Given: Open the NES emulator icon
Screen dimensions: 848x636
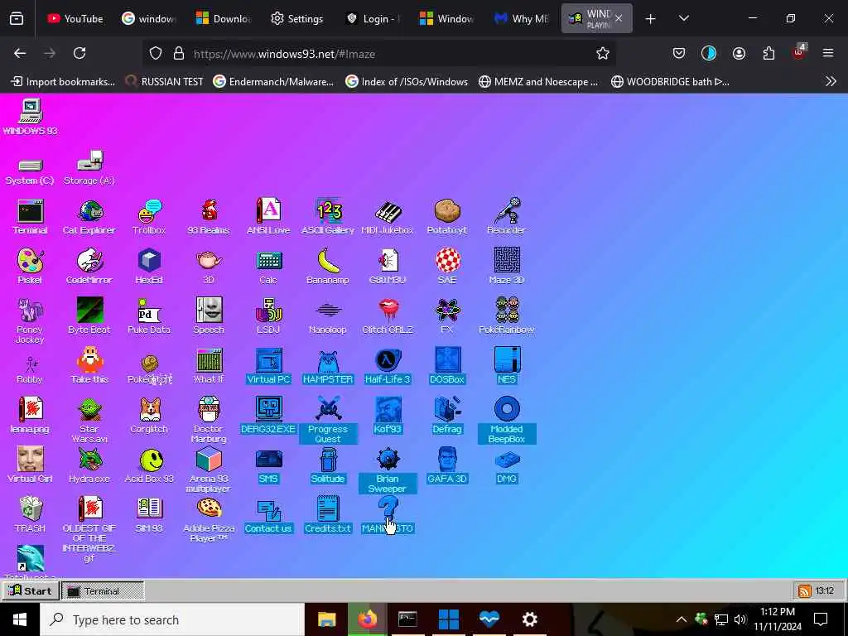Looking at the screenshot, I should (x=507, y=366).
